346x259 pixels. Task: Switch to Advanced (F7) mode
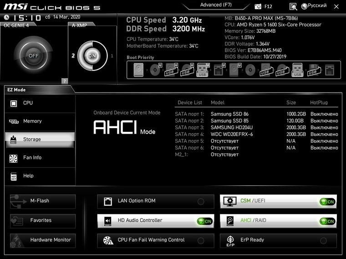pyautogui.click(x=216, y=5)
